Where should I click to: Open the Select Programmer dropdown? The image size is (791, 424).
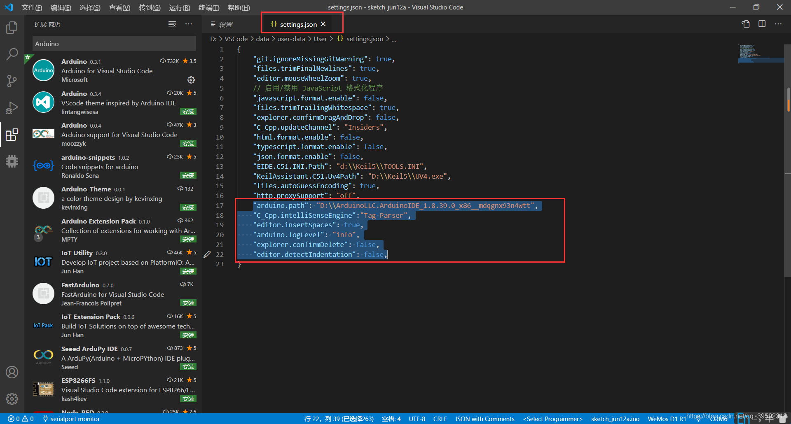point(552,419)
